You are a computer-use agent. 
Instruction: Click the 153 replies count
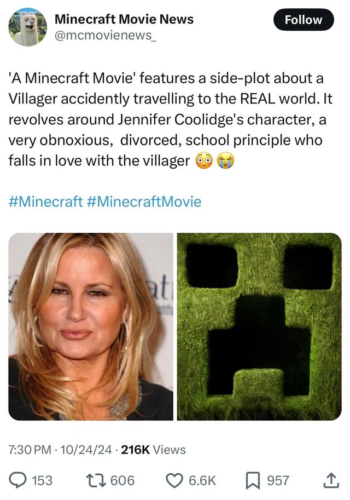tap(42, 480)
